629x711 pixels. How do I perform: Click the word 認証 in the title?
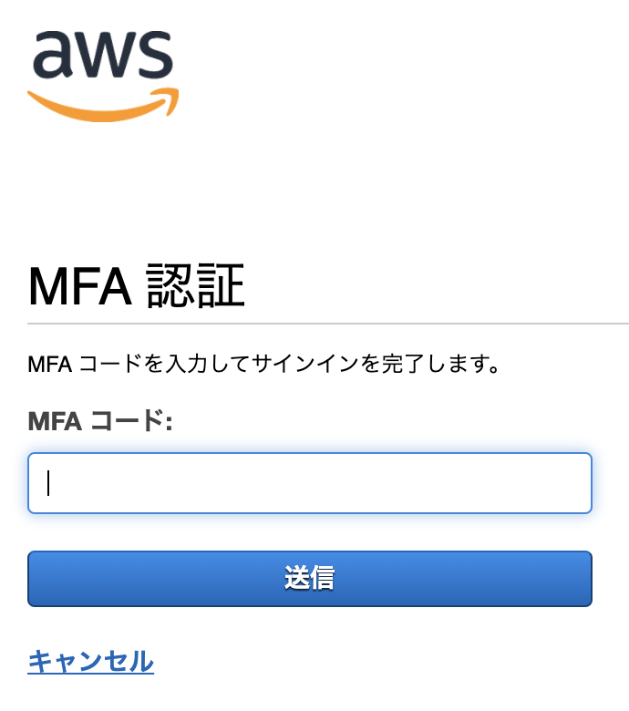195,287
